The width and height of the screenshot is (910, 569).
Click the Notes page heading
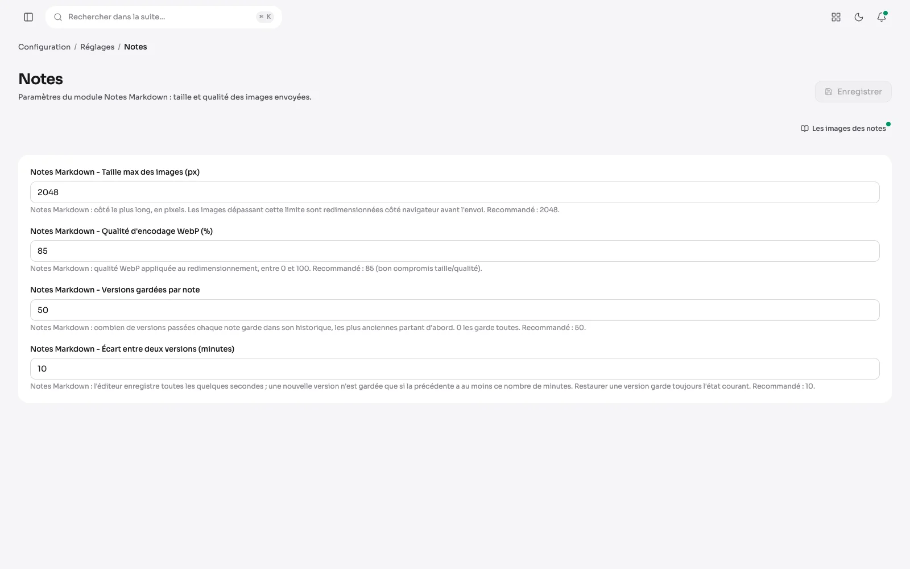(x=40, y=79)
